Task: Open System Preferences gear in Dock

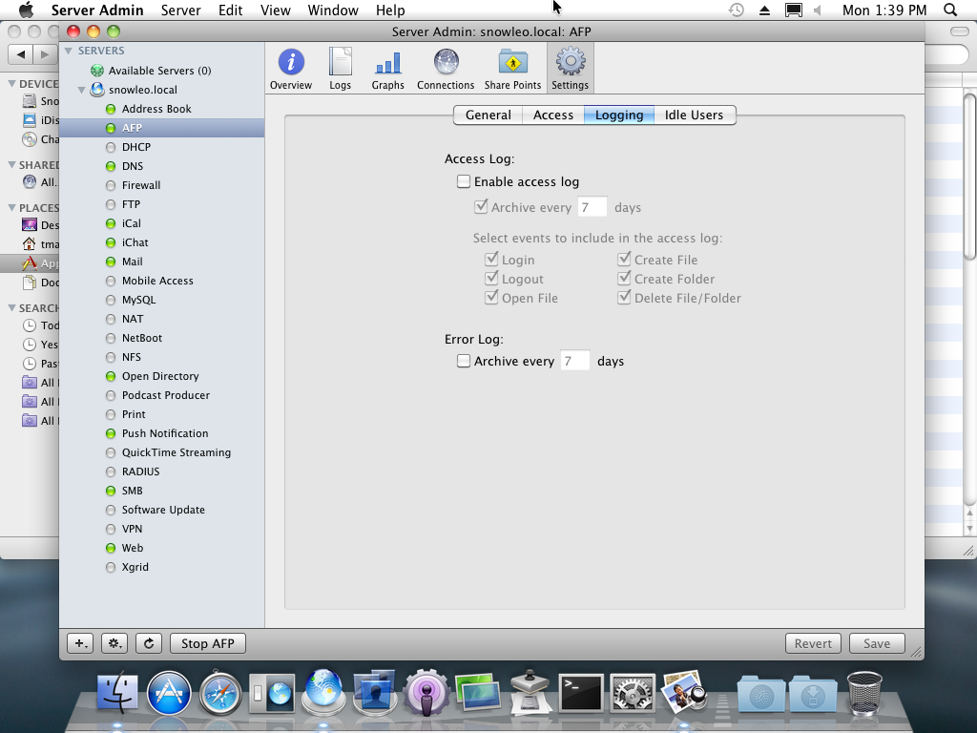Action: point(632,692)
